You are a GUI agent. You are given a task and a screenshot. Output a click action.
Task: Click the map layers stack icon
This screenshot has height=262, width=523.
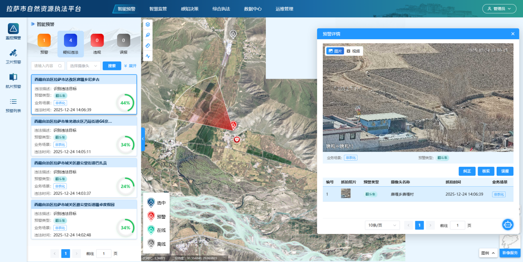pos(148,25)
